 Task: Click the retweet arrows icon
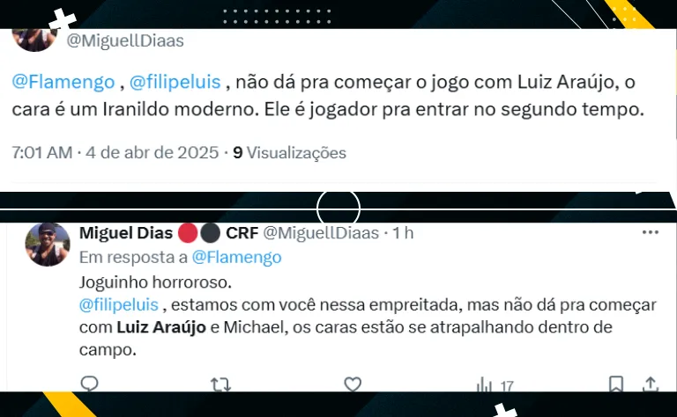coord(220,384)
